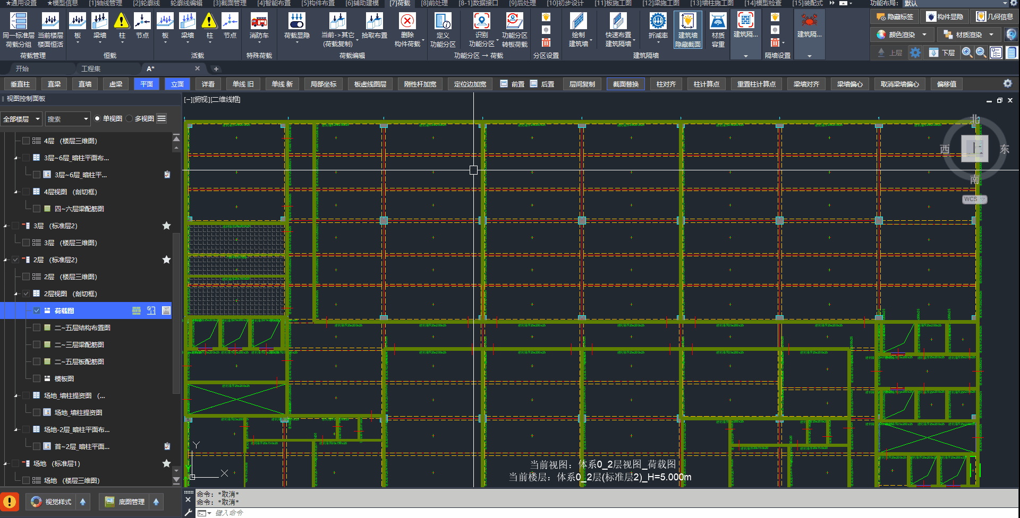Uncheck the 荷载图 view checkbox
This screenshot has height=518, width=1020.
tap(37, 310)
